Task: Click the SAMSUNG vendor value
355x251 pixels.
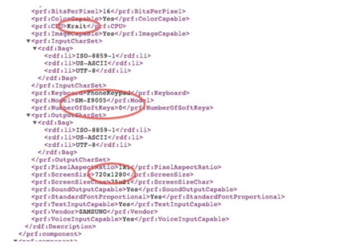Action: (x=93, y=212)
